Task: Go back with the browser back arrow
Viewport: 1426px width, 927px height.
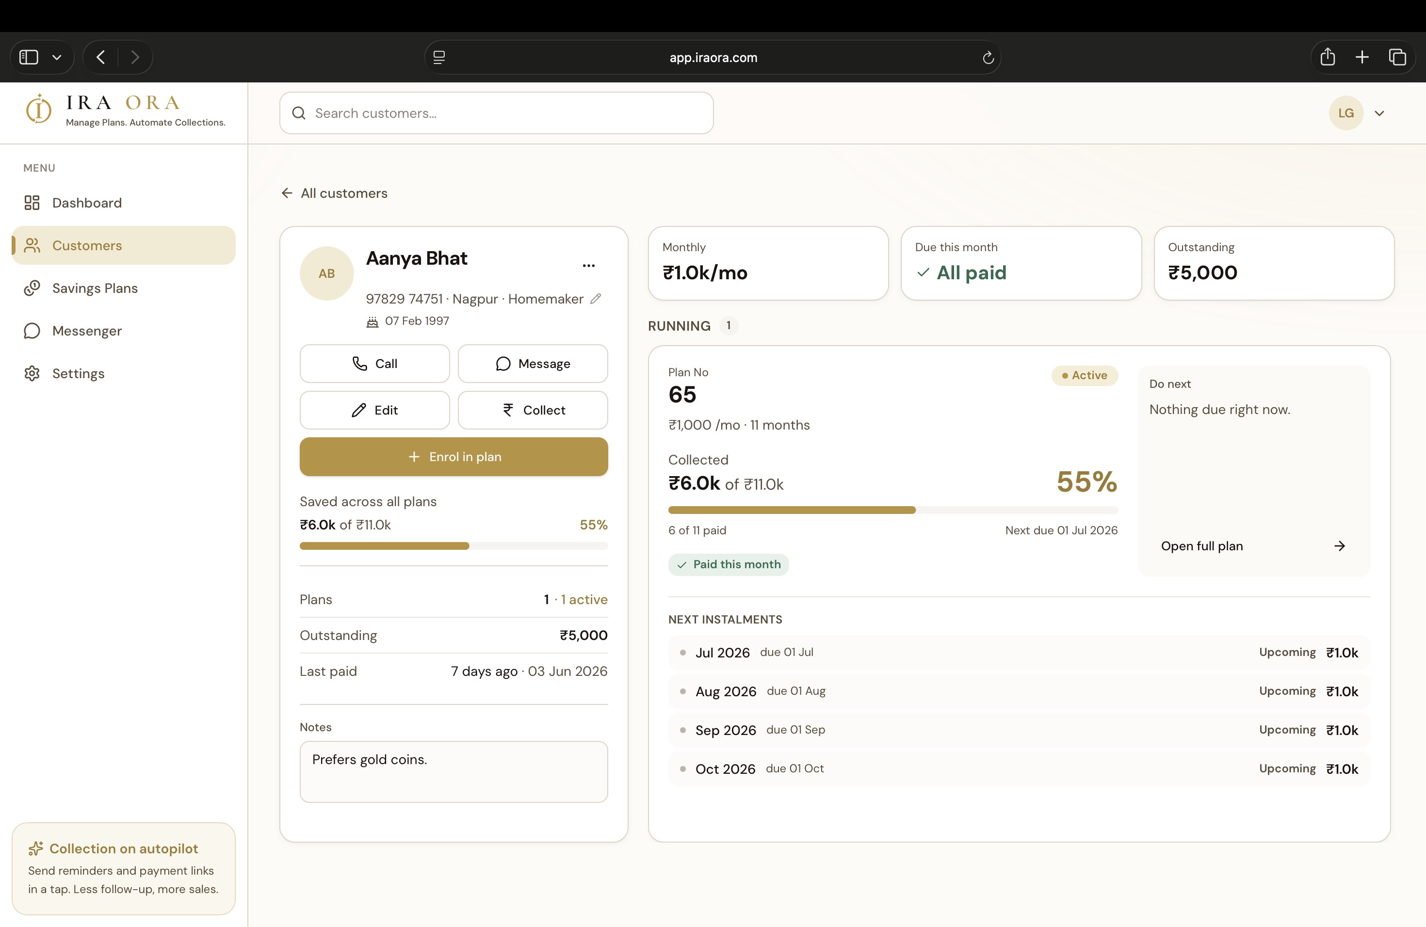Action: [x=101, y=57]
